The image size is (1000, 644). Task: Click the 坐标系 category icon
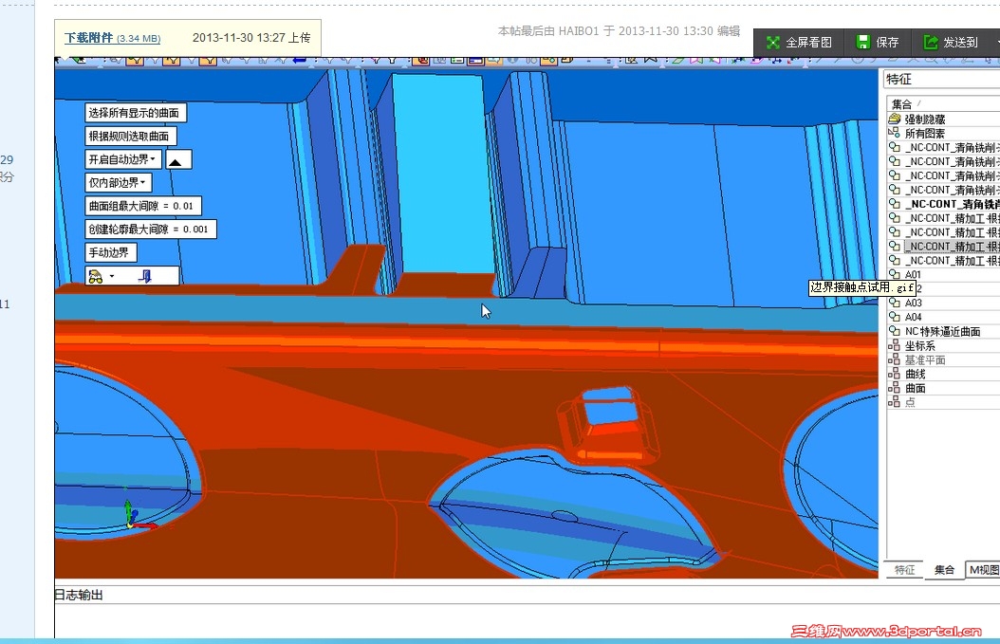pyautogui.click(x=894, y=345)
